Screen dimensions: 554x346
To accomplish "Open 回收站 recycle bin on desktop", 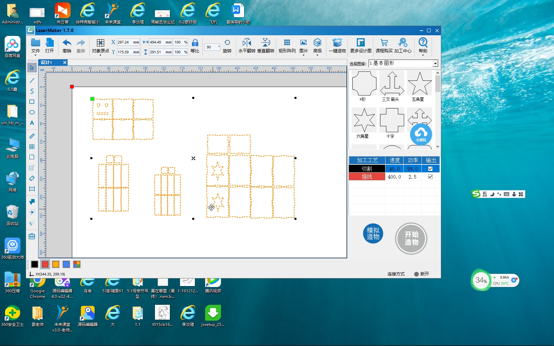I will pyautogui.click(x=13, y=215).
